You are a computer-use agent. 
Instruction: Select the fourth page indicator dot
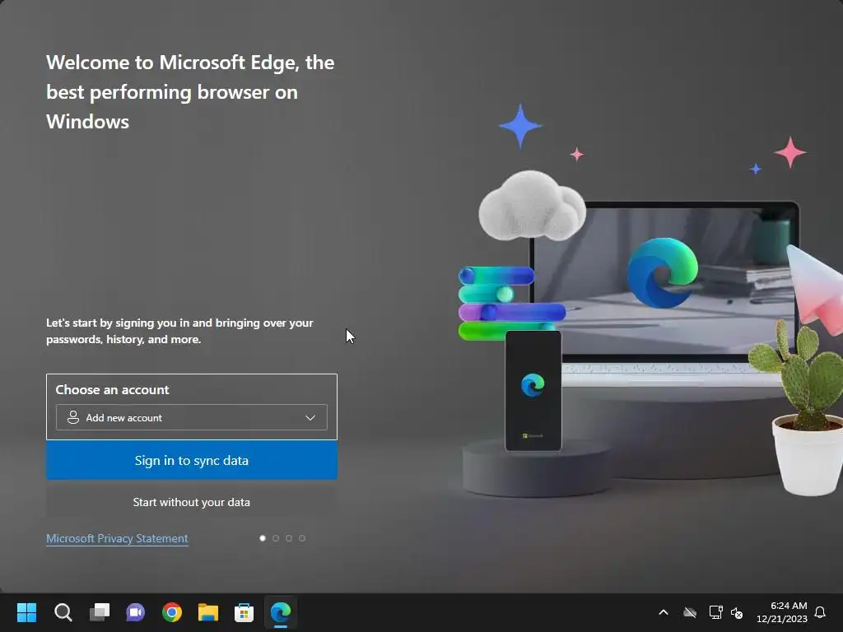click(x=302, y=538)
